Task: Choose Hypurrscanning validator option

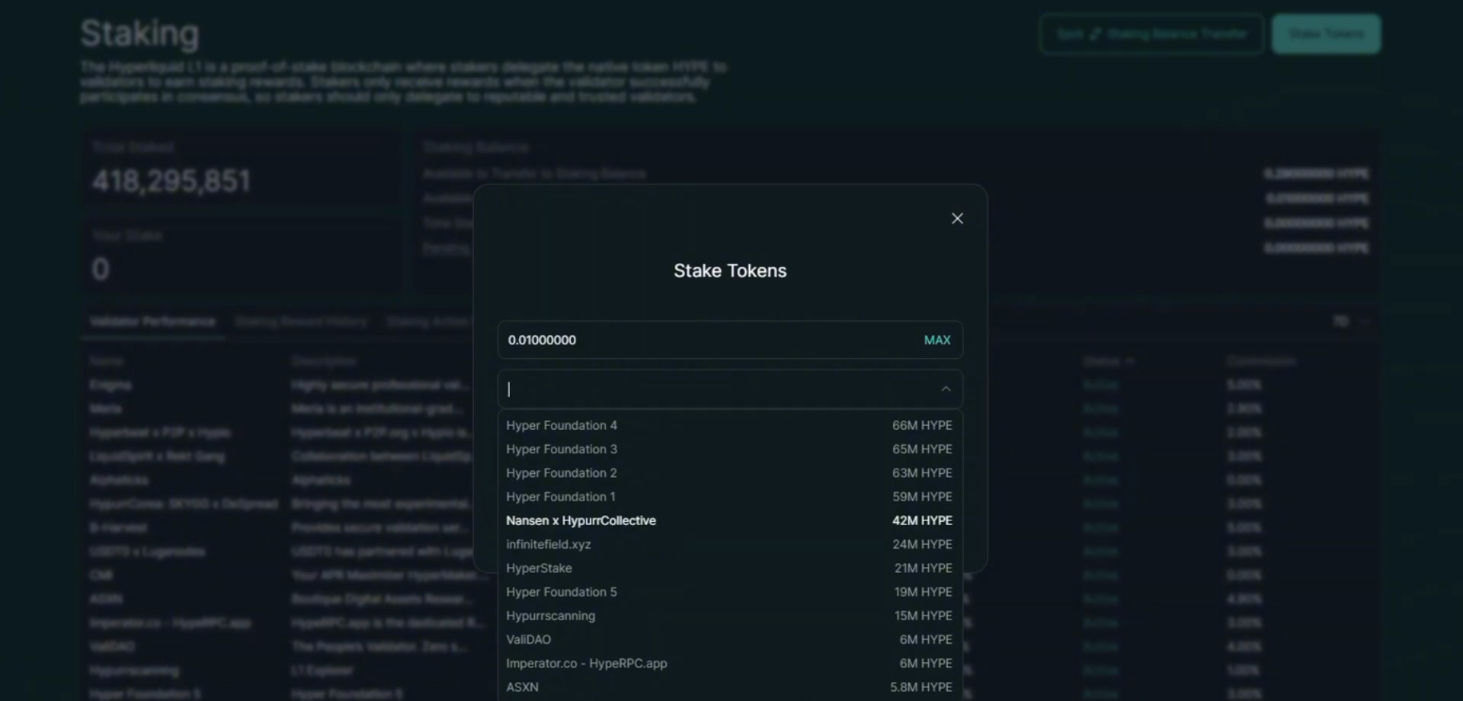Action: tap(550, 616)
